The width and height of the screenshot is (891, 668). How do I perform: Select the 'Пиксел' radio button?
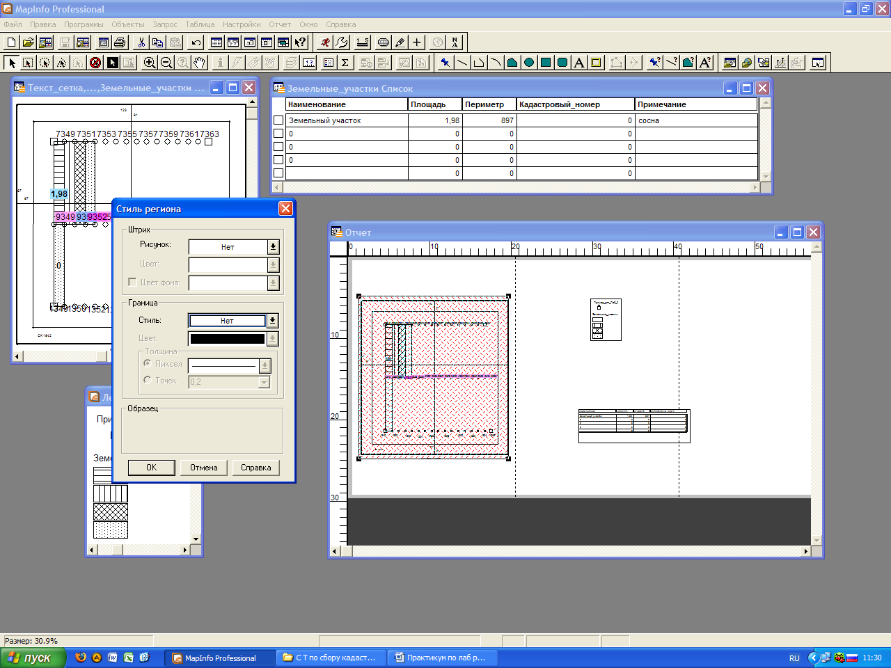[147, 363]
